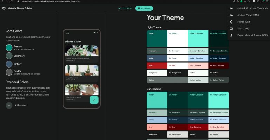
Task: Open the succulents bowl card image in preview
Action: 82,51
